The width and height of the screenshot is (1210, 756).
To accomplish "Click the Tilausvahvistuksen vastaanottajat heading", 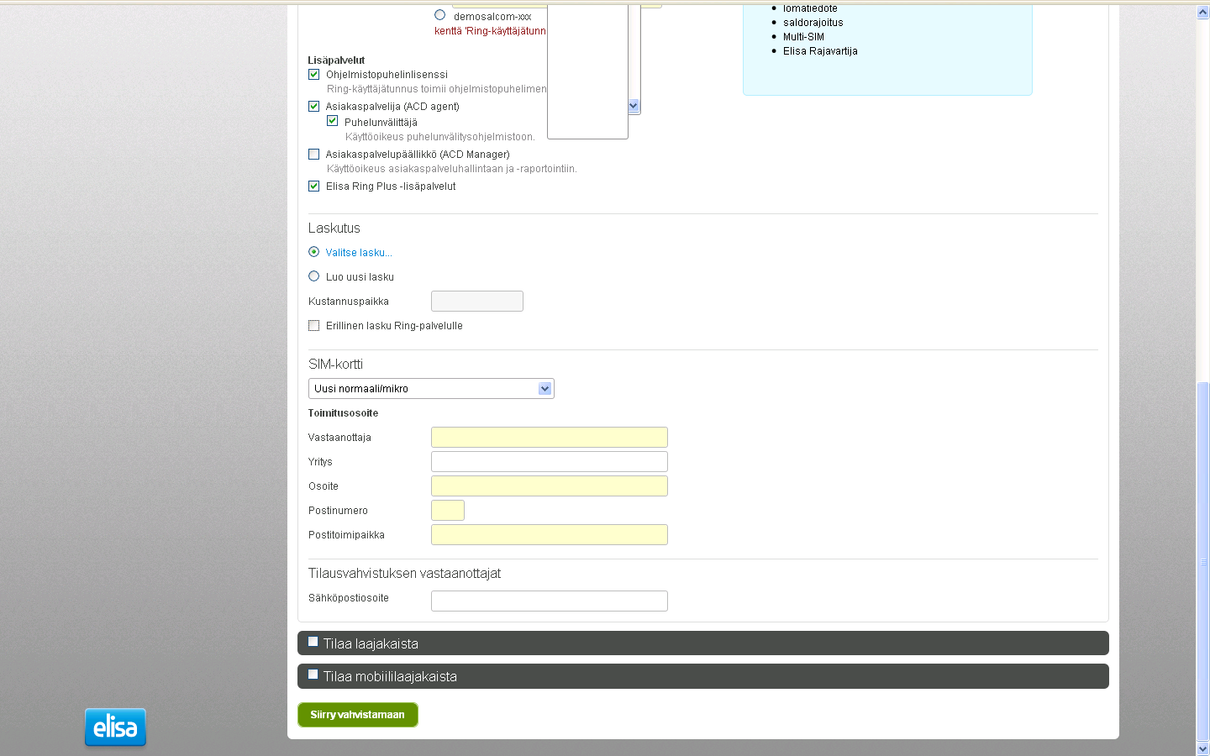I will click(404, 574).
